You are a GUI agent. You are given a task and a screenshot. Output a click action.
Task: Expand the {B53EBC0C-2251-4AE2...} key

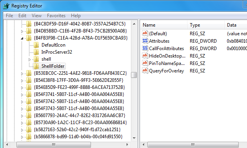[x=22, y=74]
